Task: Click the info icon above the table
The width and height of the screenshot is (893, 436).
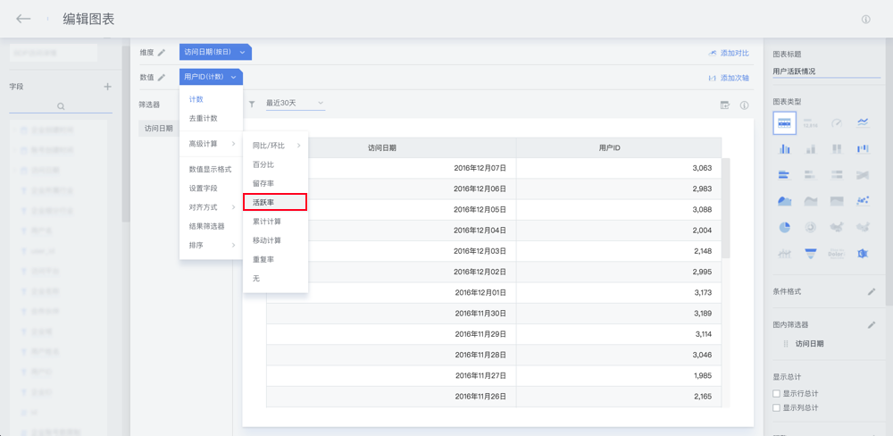Action: coord(744,105)
